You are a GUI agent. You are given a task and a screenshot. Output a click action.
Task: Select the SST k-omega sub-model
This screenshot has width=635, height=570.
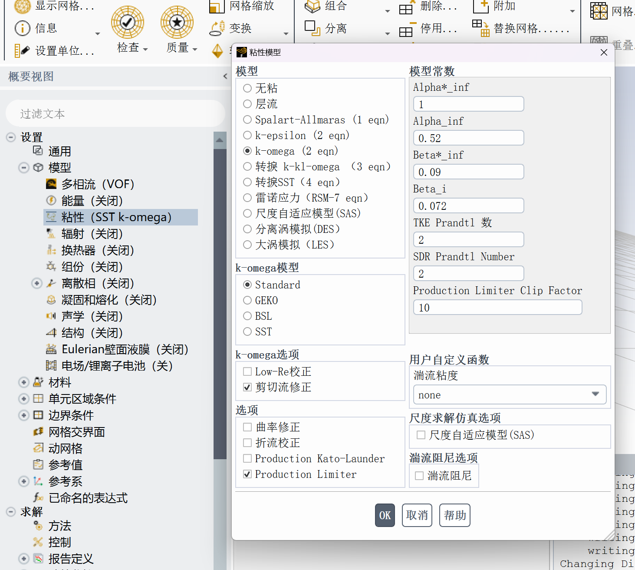(x=247, y=331)
